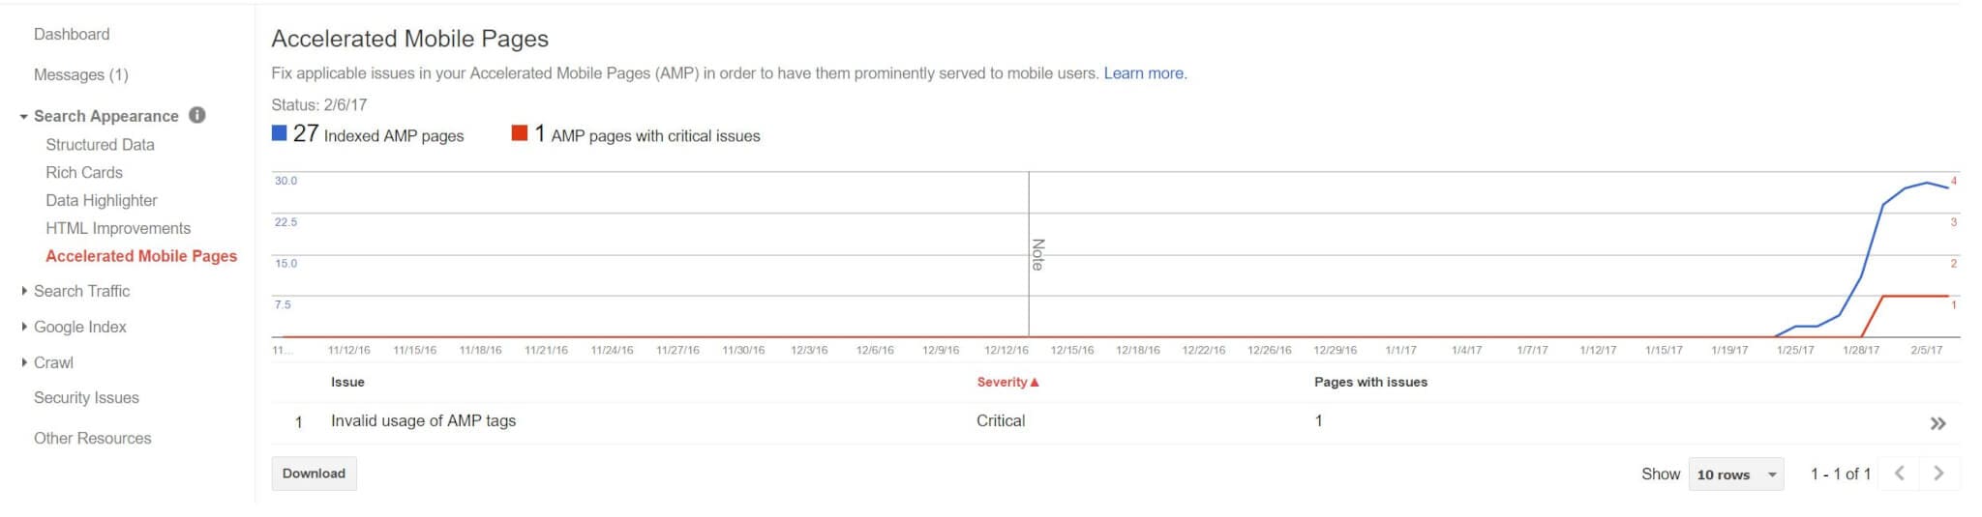The image size is (1982, 517).
Task: Go to previous page of results
Action: tap(1900, 474)
